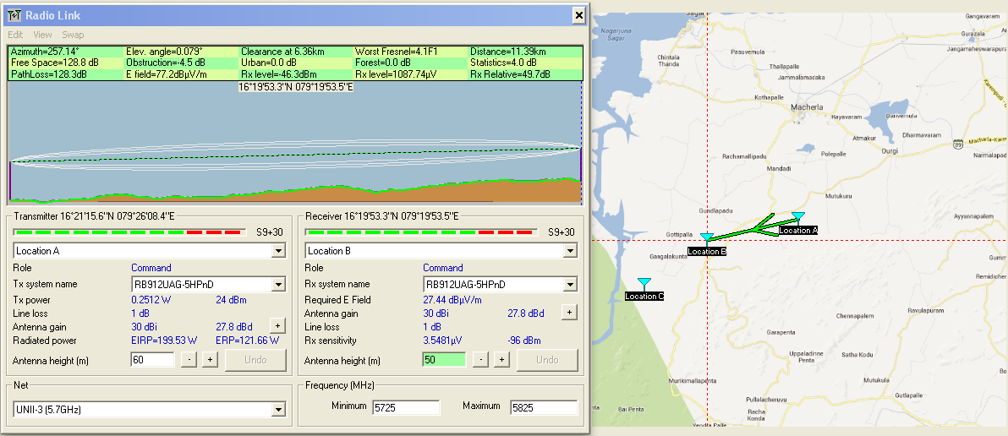Viewport: 1008px width, 436px height.
Task: Click the transmitter Command role value
Action: (151, 268)
